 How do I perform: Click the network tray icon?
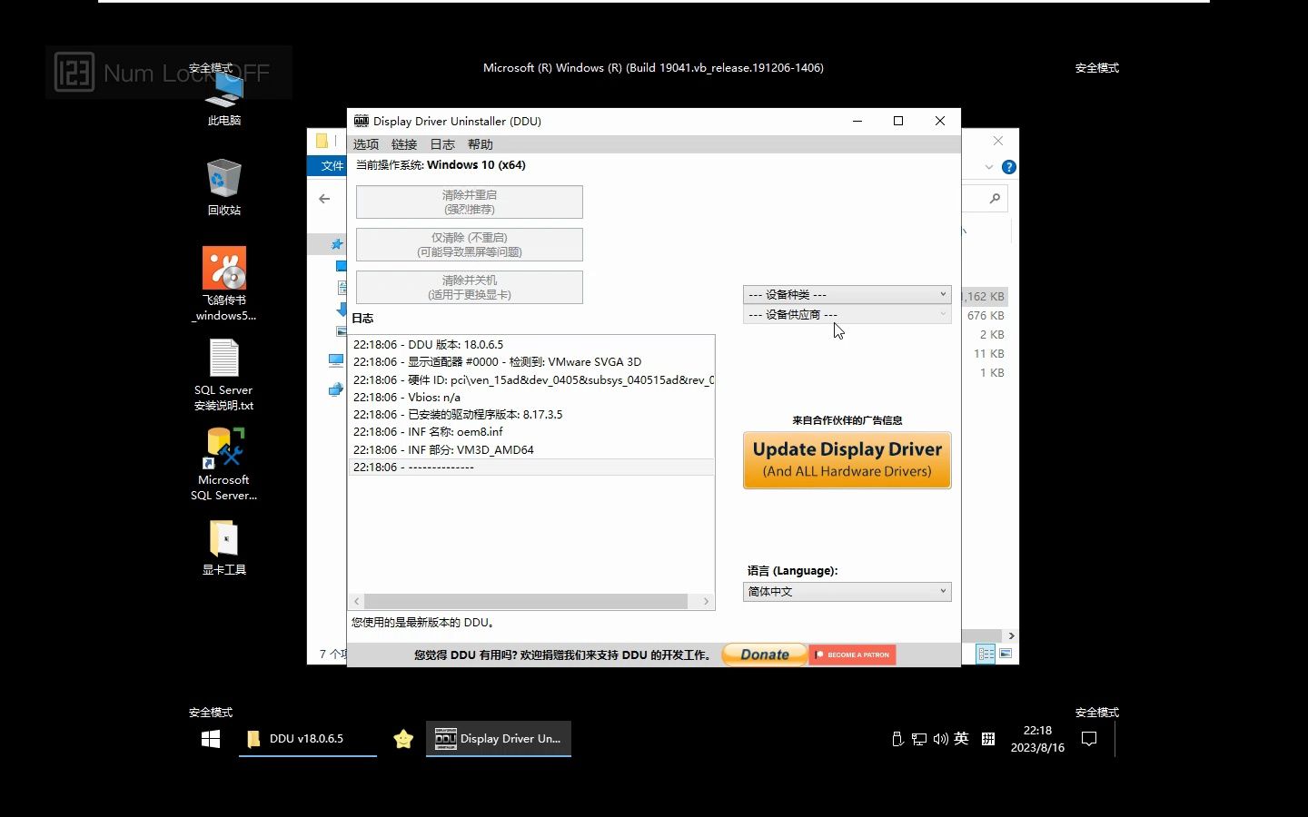tap(919, 739)
